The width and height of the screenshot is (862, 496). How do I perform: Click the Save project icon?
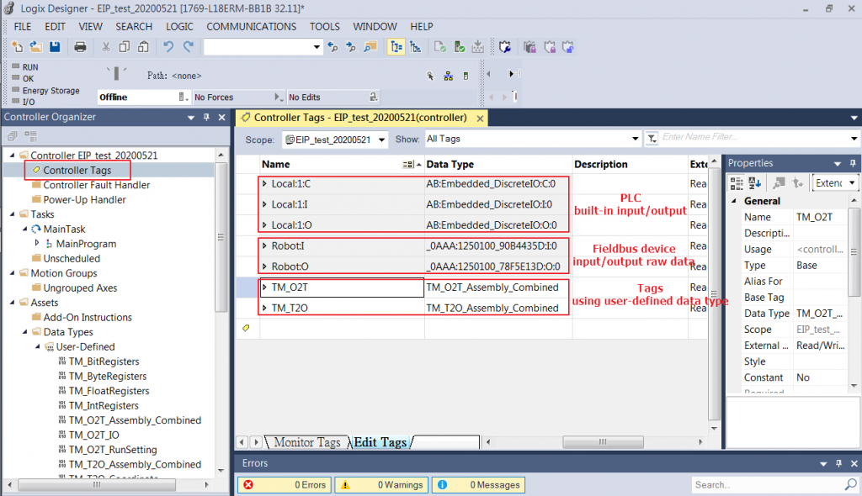(55, 47)
